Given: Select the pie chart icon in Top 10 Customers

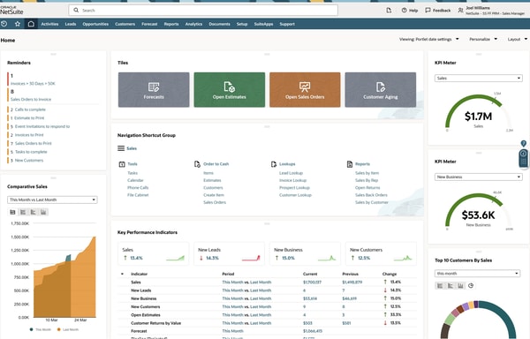Looking at the screenshot, I should point(471,286).
